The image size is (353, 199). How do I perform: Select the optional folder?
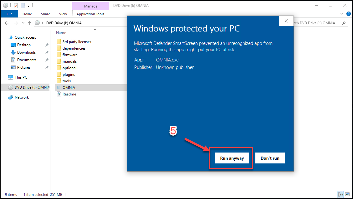pyautogui.click(x=69, y=68)
